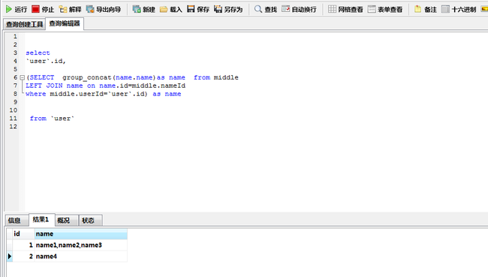Select the id cell with value 2

(24, 257)
